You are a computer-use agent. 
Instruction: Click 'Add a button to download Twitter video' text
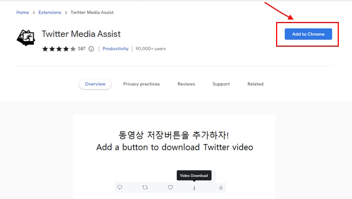[x=175, y=147]
